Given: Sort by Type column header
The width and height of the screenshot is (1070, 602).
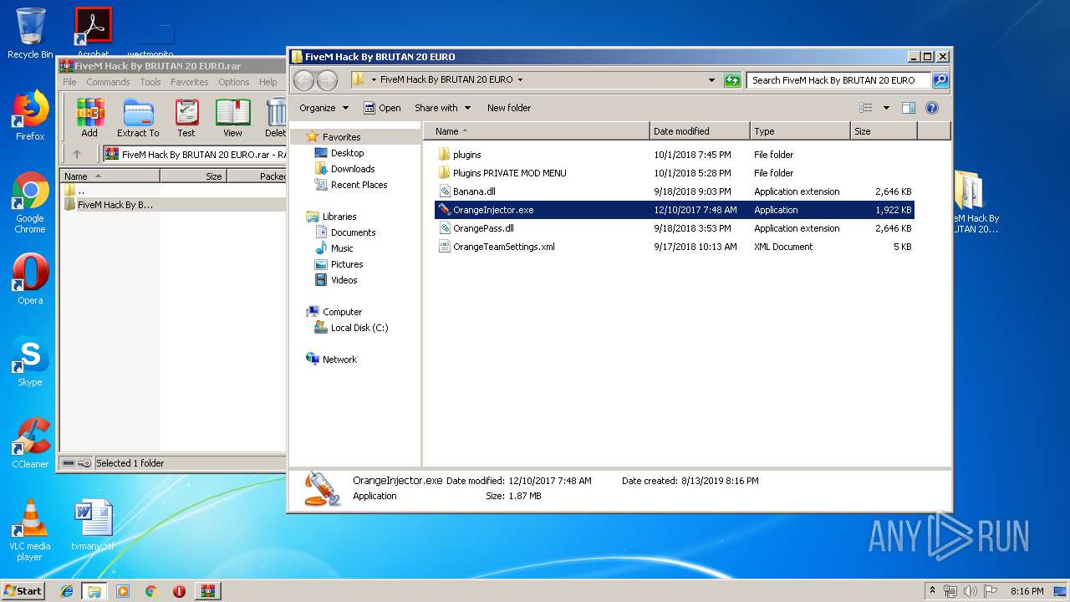Looking at the screenshot, I should tap(800, 131).
